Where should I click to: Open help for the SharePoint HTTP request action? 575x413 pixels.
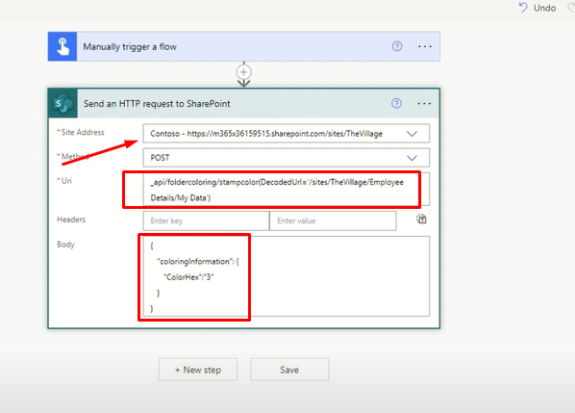pos(396,104)
